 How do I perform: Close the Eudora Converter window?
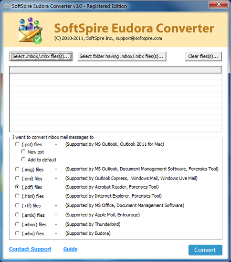coord(218,4)
